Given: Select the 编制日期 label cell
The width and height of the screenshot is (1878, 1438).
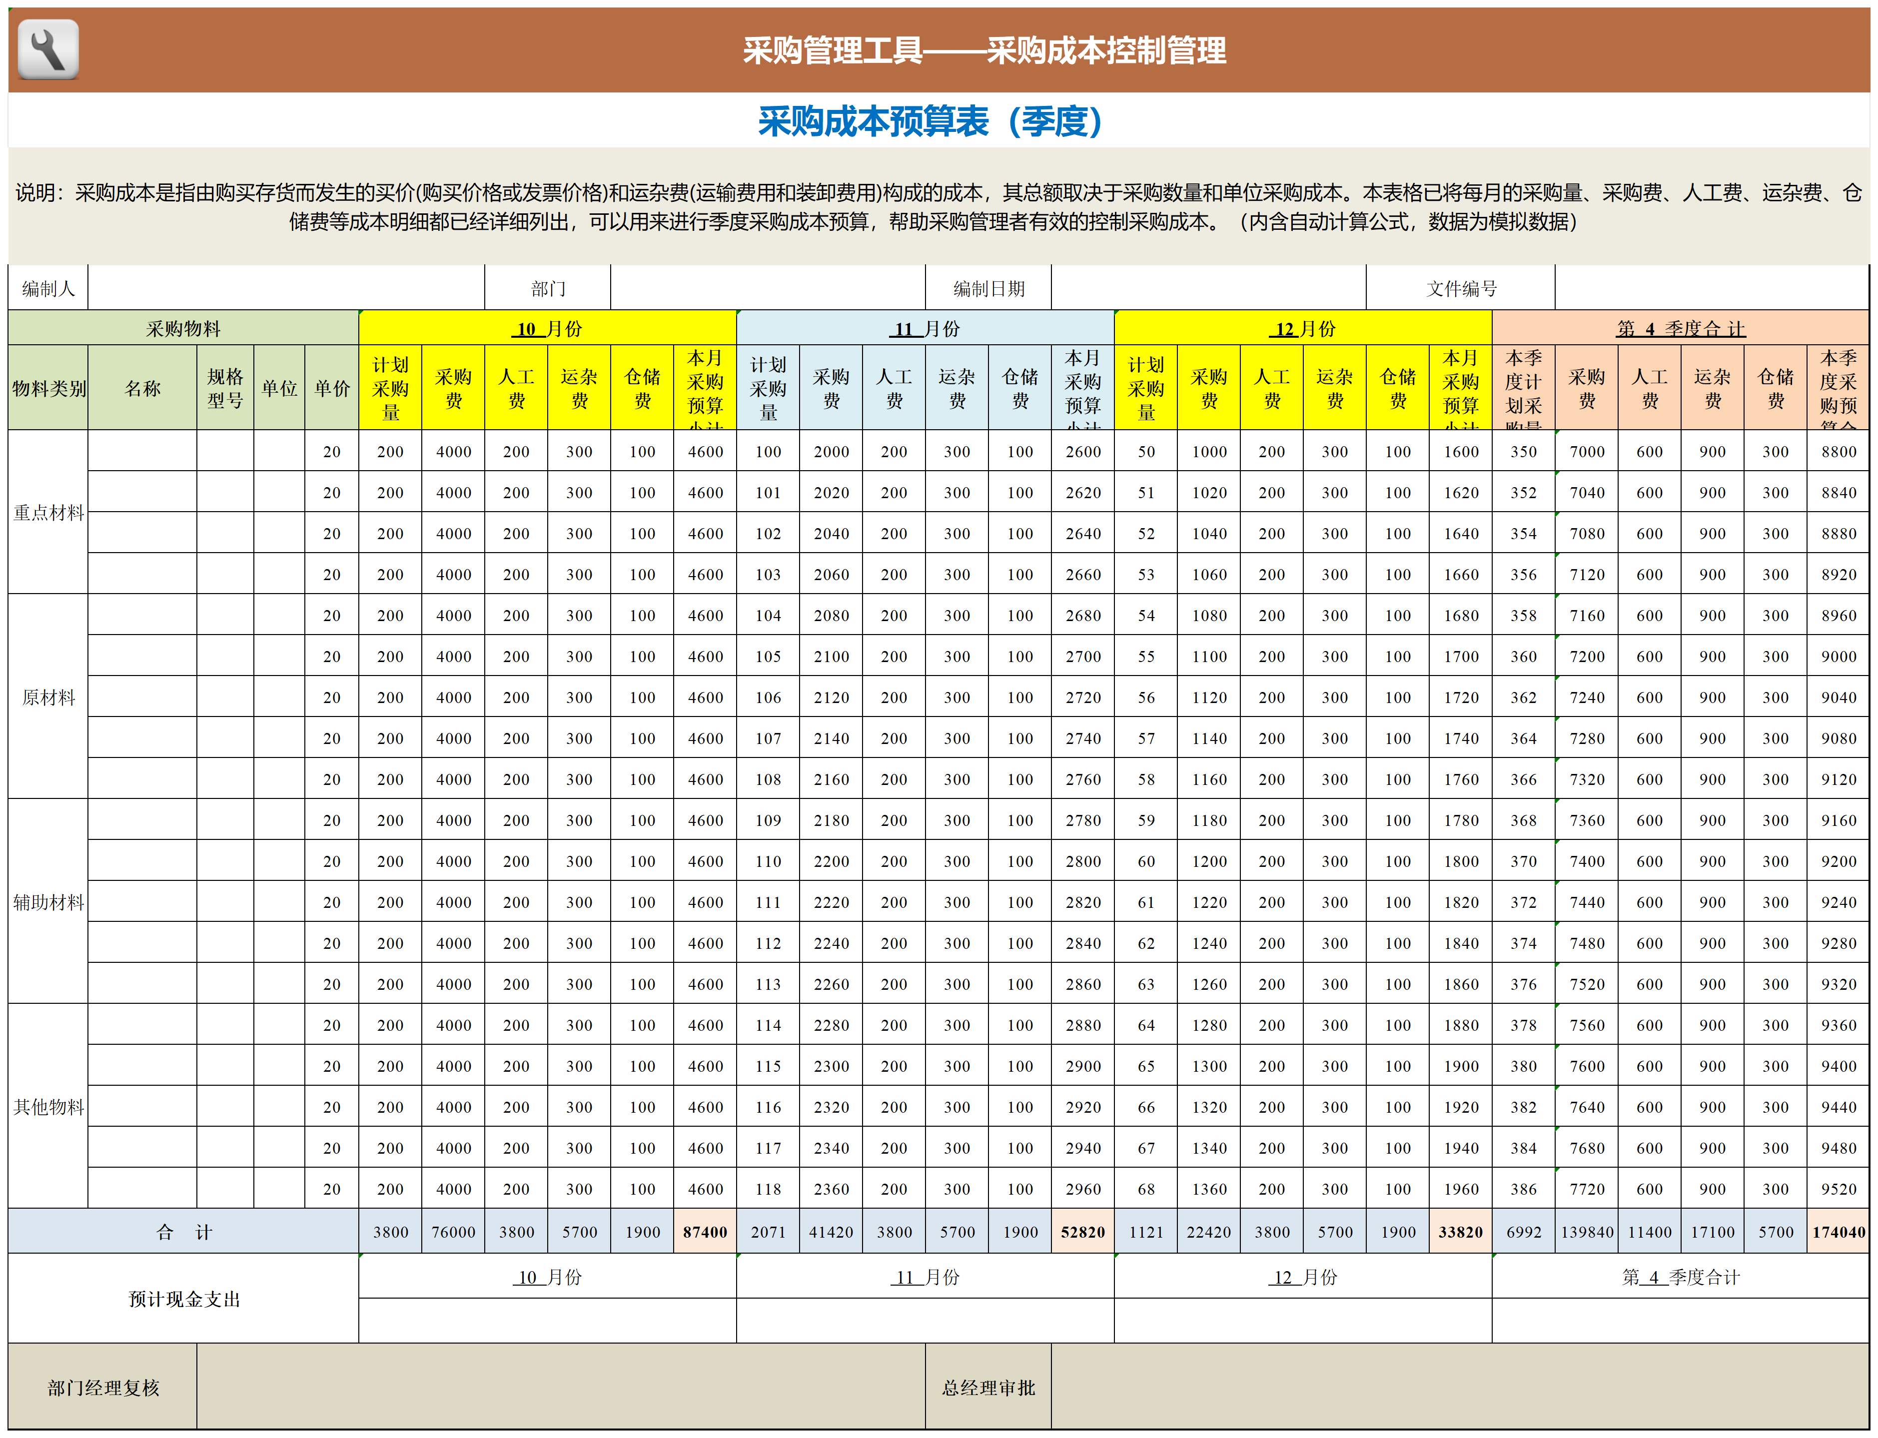Looking at the screenshot, I should (988, 288).
